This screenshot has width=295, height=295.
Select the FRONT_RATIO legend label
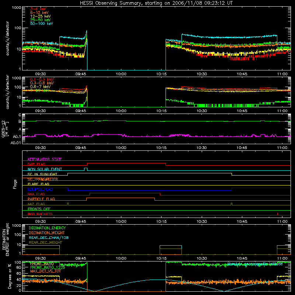click(x=42, y=264)
